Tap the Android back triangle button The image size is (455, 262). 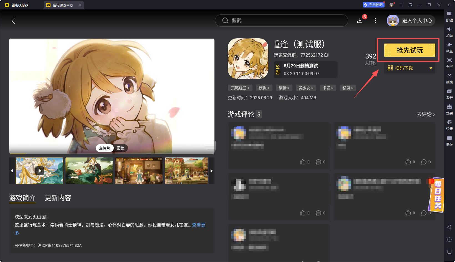449,227
